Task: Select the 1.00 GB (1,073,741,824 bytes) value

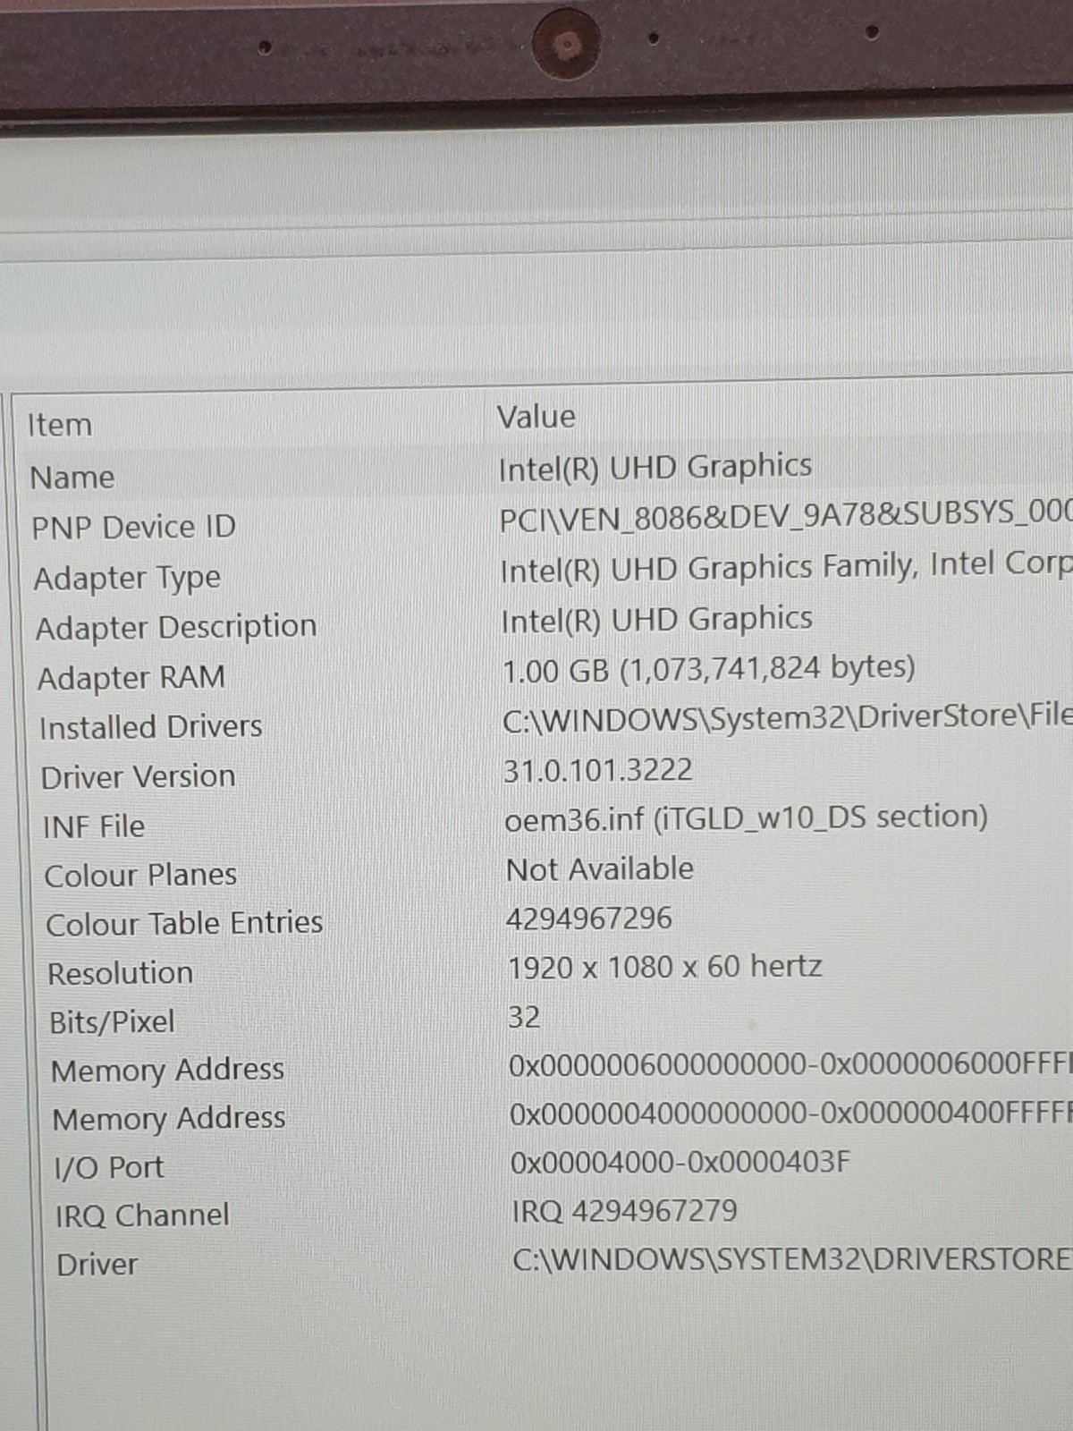Action: 709,669
